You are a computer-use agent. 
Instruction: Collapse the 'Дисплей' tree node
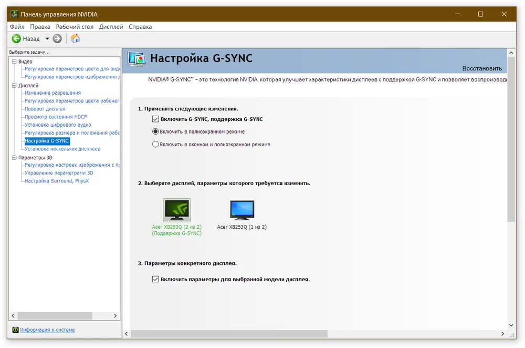14,85
